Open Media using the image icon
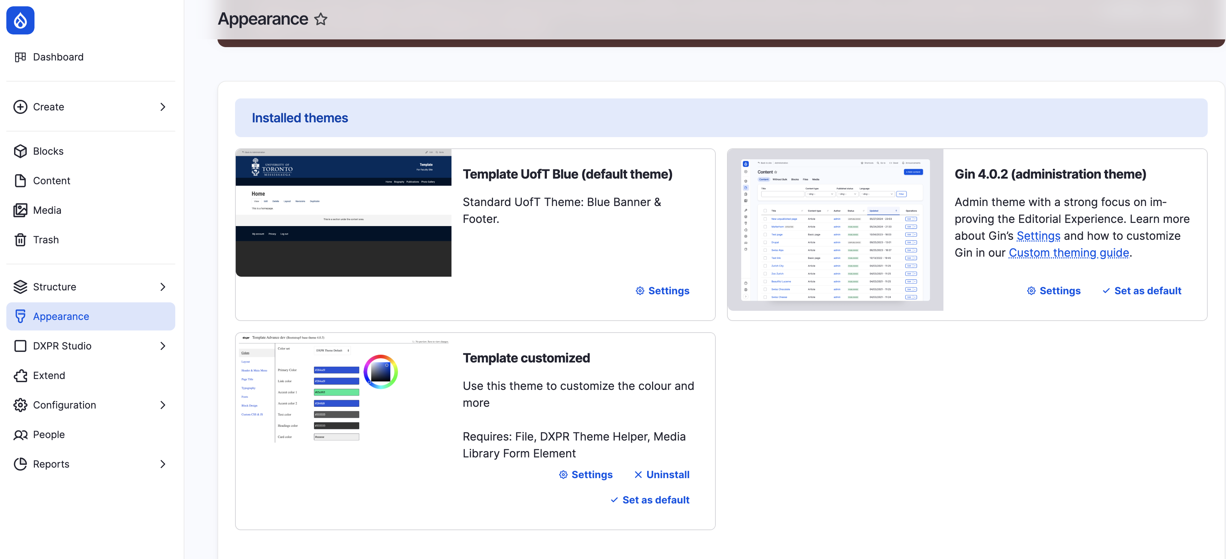Screen dimensions: 1226x559 (20, 210)
